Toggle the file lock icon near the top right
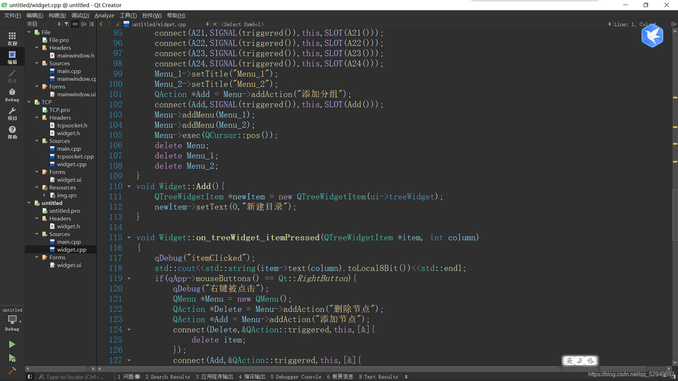This screenshot has height=381, width=678. tap(118, 24)
